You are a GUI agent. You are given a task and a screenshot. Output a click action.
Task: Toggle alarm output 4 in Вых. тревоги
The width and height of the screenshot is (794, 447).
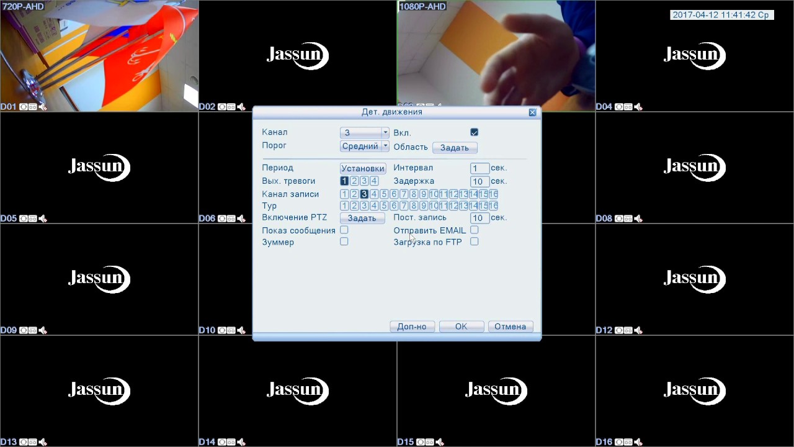tap(374, 181)
